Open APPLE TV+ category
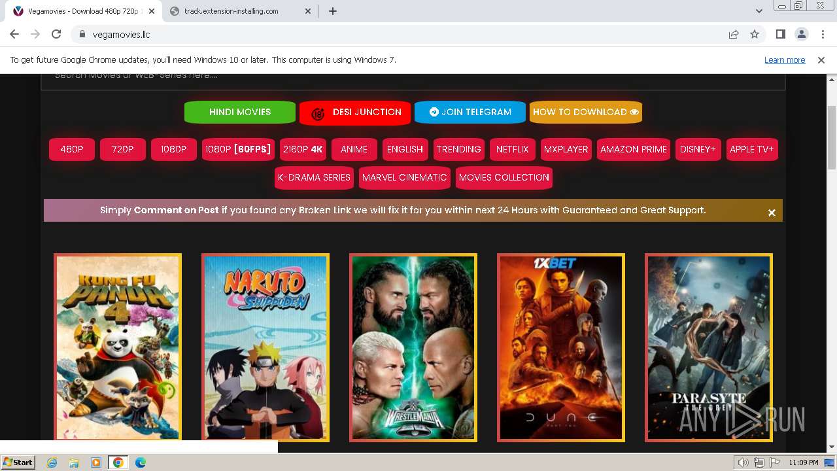This screenshot has width=837, height=471. 752,149
